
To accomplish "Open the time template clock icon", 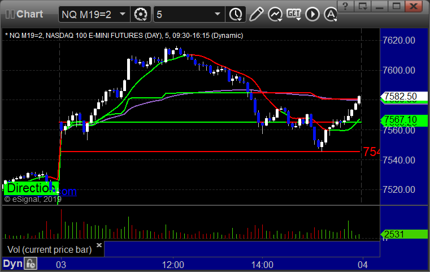I will (236, 14).
